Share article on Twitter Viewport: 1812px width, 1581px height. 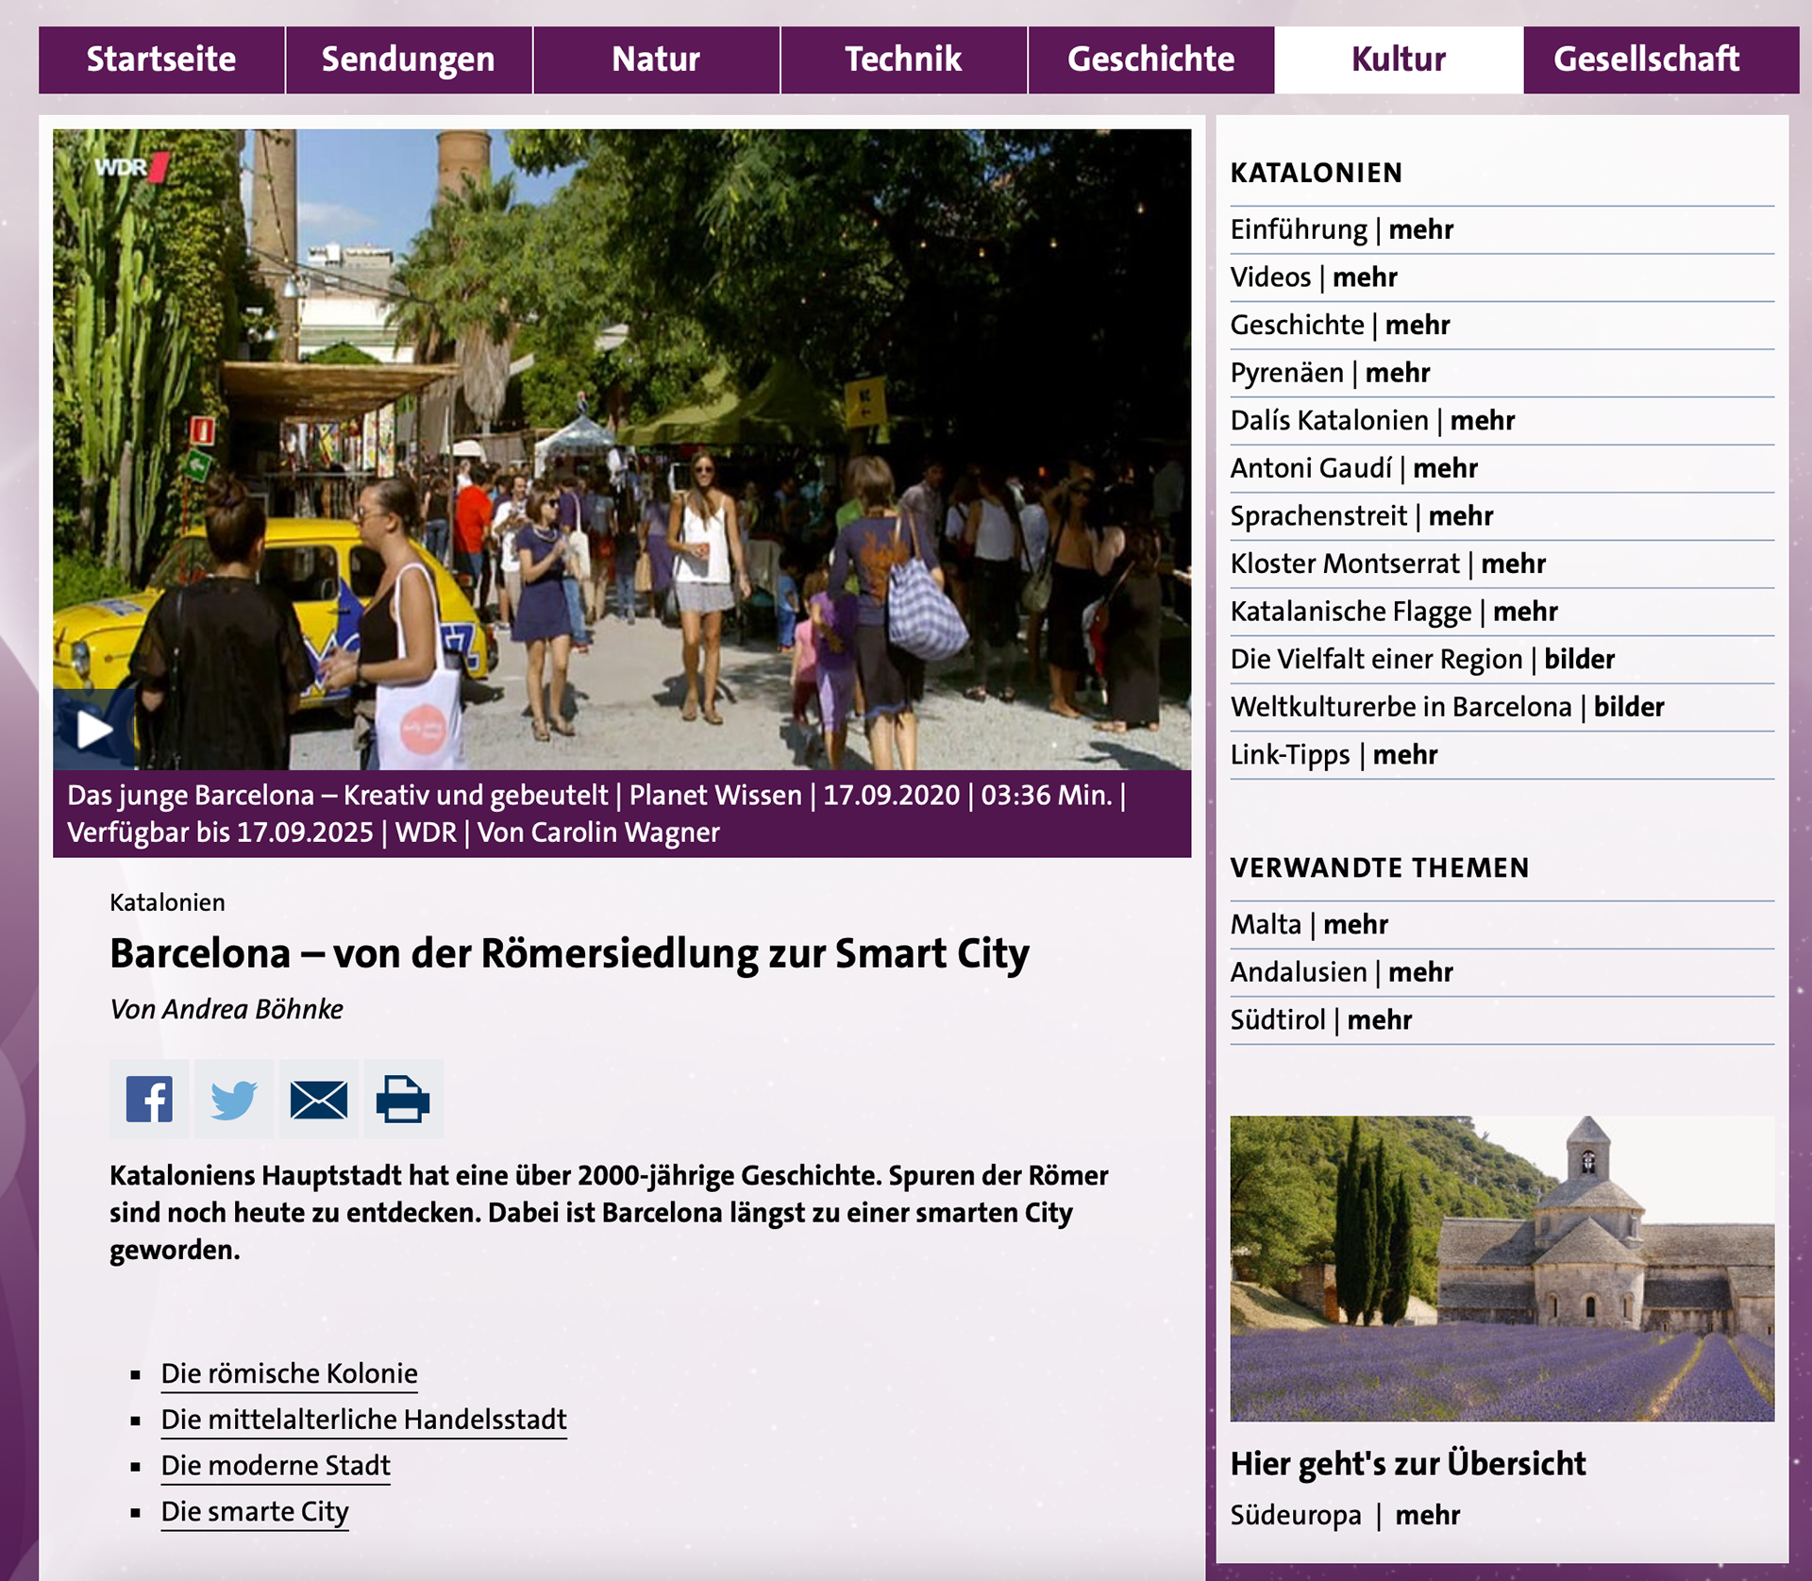click(234, 1099)
